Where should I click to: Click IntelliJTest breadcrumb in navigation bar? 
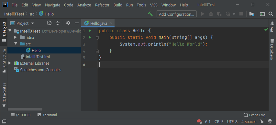14,14
